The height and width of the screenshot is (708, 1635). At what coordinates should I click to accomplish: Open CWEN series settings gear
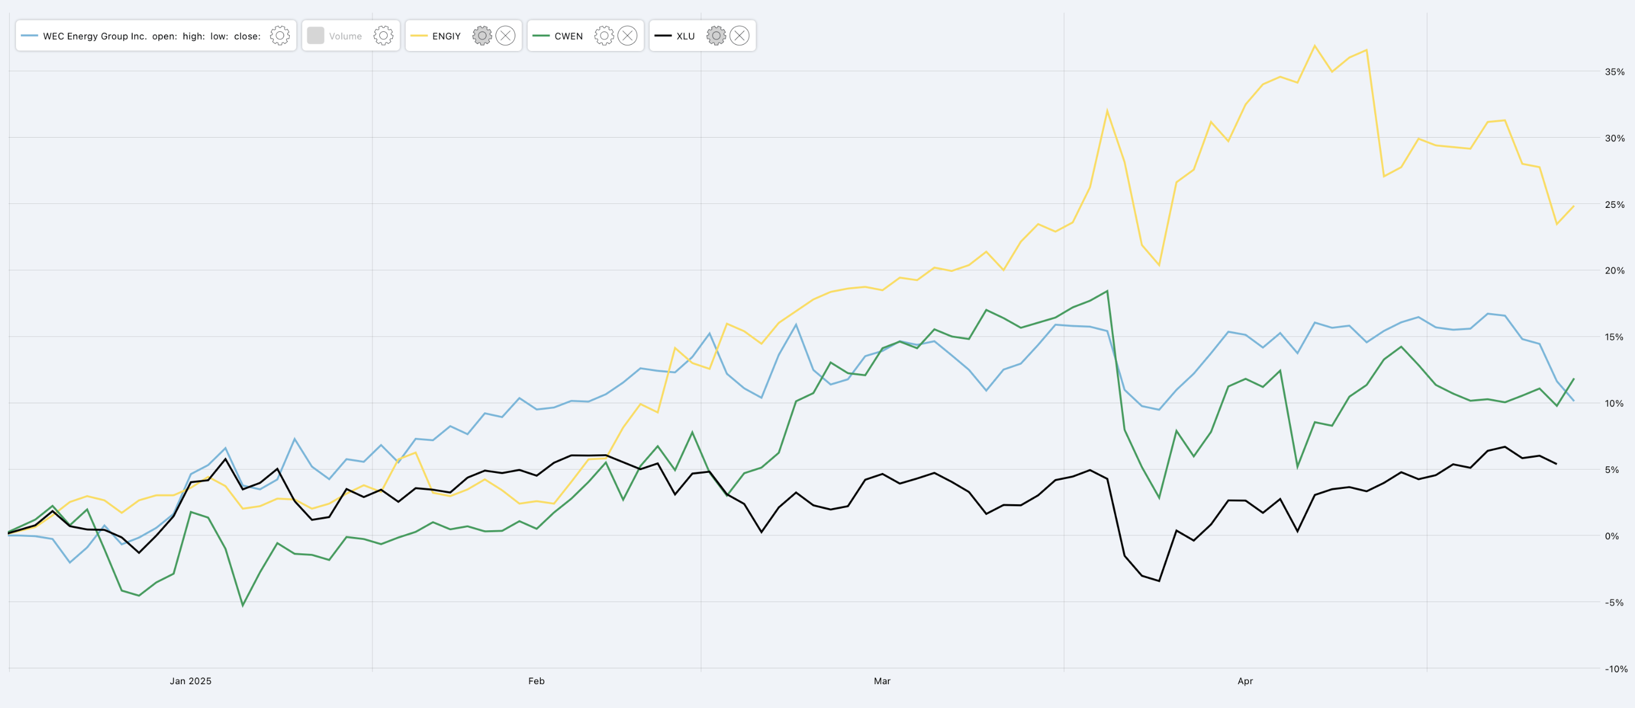click(x=604, y=36)
